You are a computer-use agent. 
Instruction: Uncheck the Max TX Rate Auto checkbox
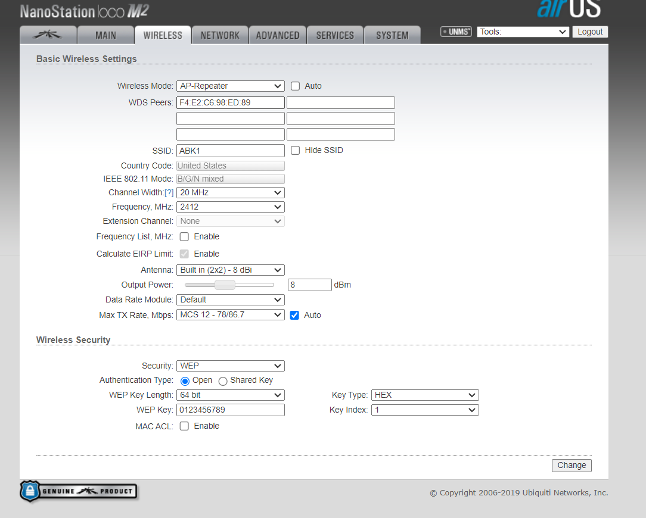[294, 316]
